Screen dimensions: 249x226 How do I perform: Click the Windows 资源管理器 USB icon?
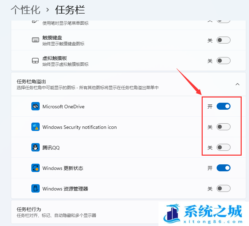pos(36,188)
